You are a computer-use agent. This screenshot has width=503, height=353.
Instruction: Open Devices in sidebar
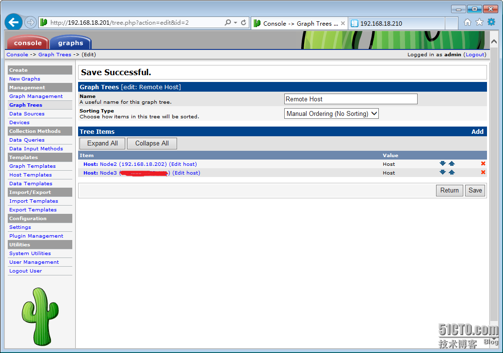[19, 123]
